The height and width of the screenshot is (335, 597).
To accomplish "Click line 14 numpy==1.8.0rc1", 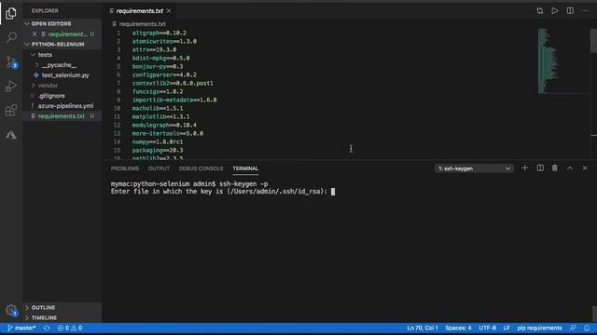I will pyautogui.click(x=158, y=141).
